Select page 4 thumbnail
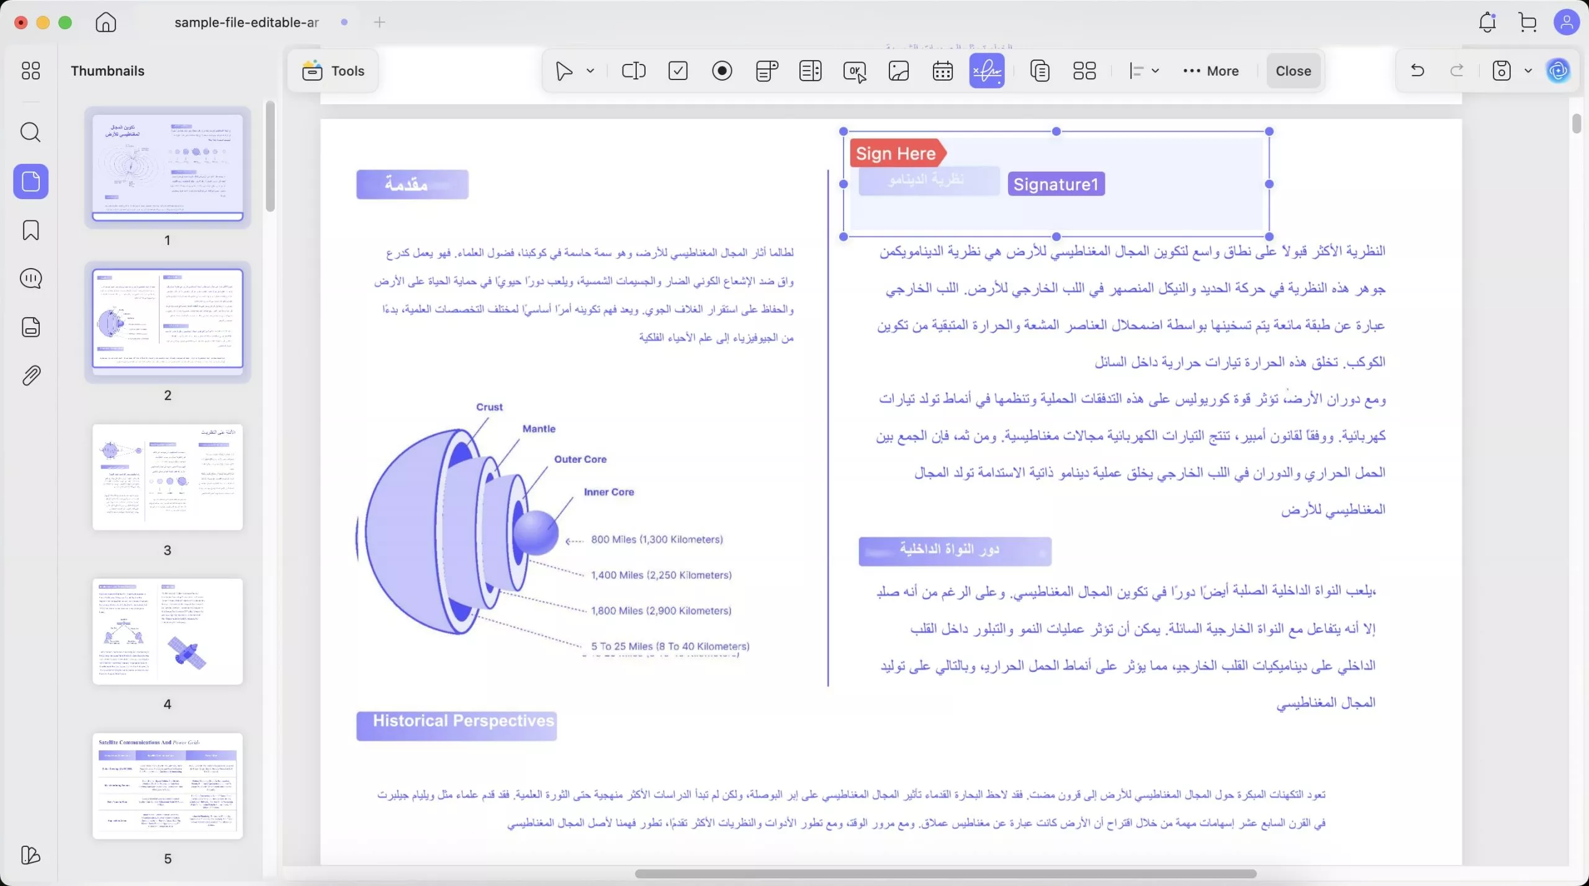The width and height of the screenshot is (1589, 886). pyautogui.click(x=168, y=632)
